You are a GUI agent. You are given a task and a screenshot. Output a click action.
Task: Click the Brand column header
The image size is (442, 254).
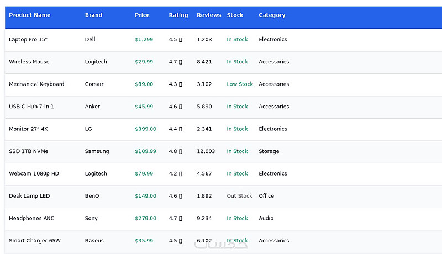pyautogui.click(x=93, y=15)
